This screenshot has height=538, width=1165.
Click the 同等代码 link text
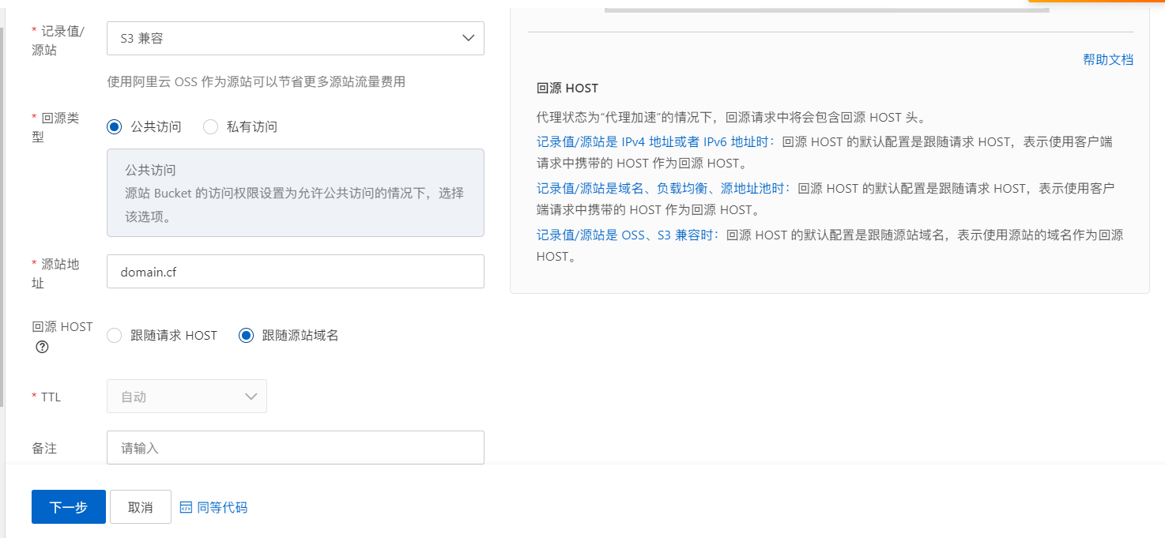tap(222, 507)
